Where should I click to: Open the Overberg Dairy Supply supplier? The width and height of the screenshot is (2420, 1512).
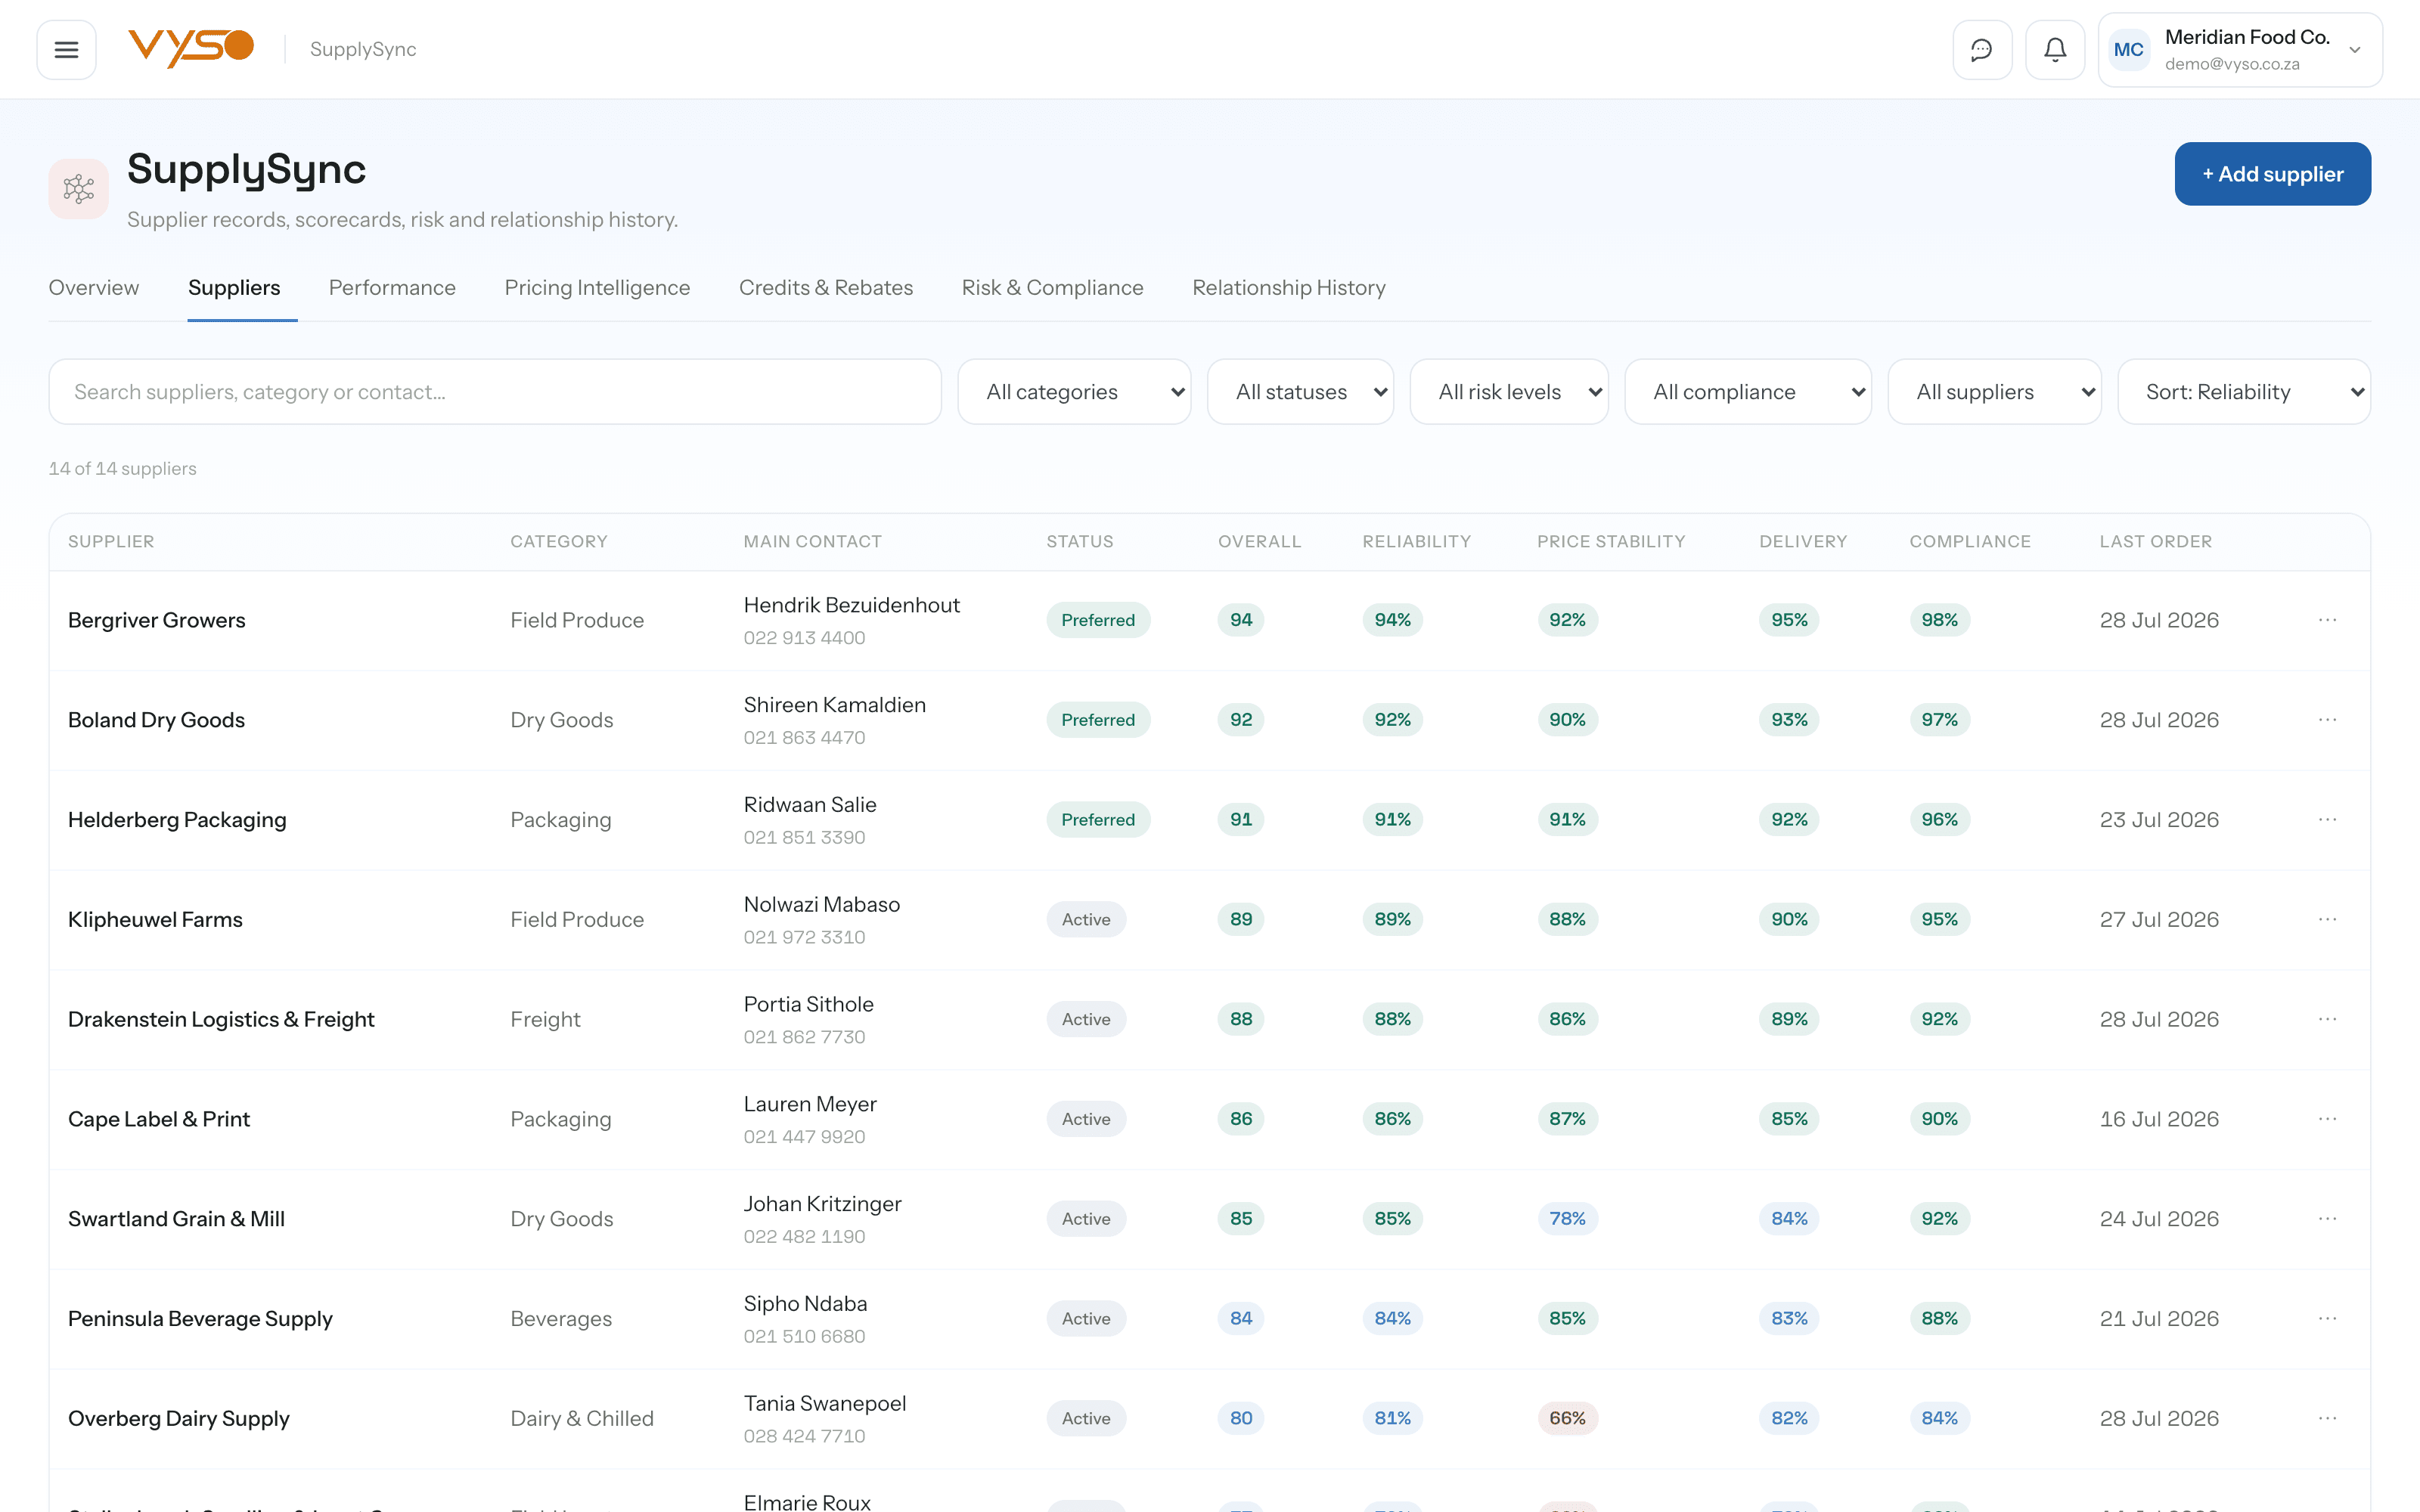pyautogui.click(x=179, y=1419)
